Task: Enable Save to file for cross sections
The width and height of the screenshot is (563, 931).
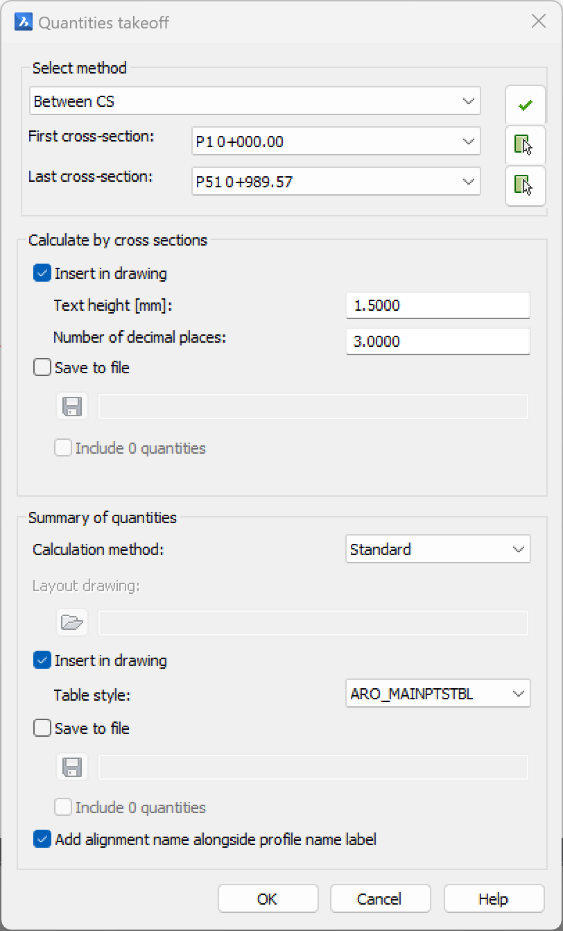Action: (x=43, y=368)
